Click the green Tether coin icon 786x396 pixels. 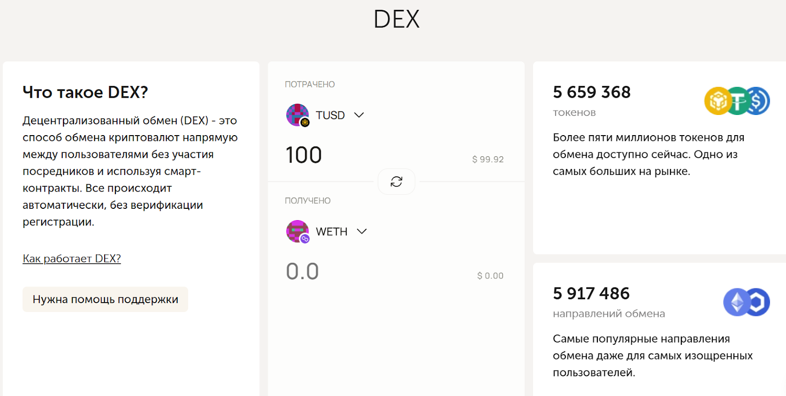pyautogui.click(x=737, y=101)
